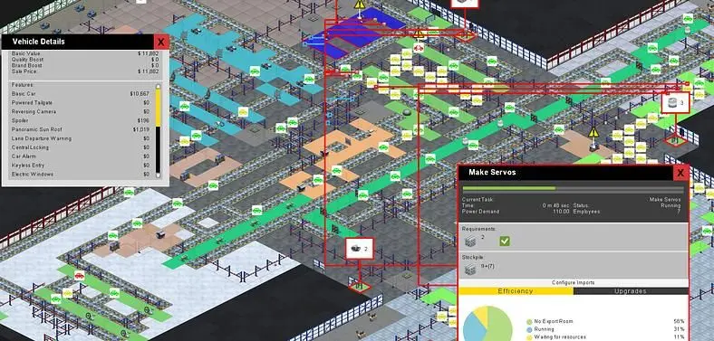The width and height of the screenshot is (714, 341).
Task: Click the 9+(7) stockpile count
Action: [488, 266]
